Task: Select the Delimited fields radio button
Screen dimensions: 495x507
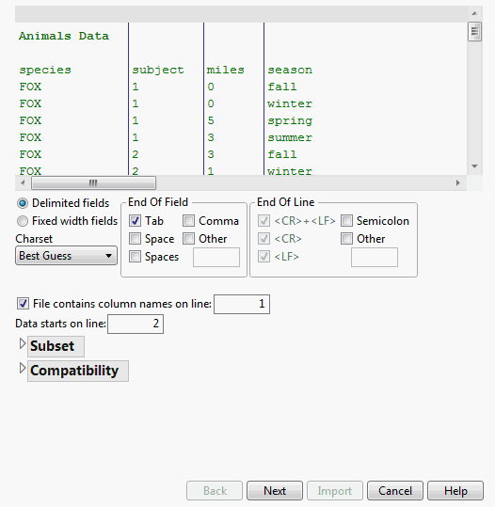Action: coord(23,203)
